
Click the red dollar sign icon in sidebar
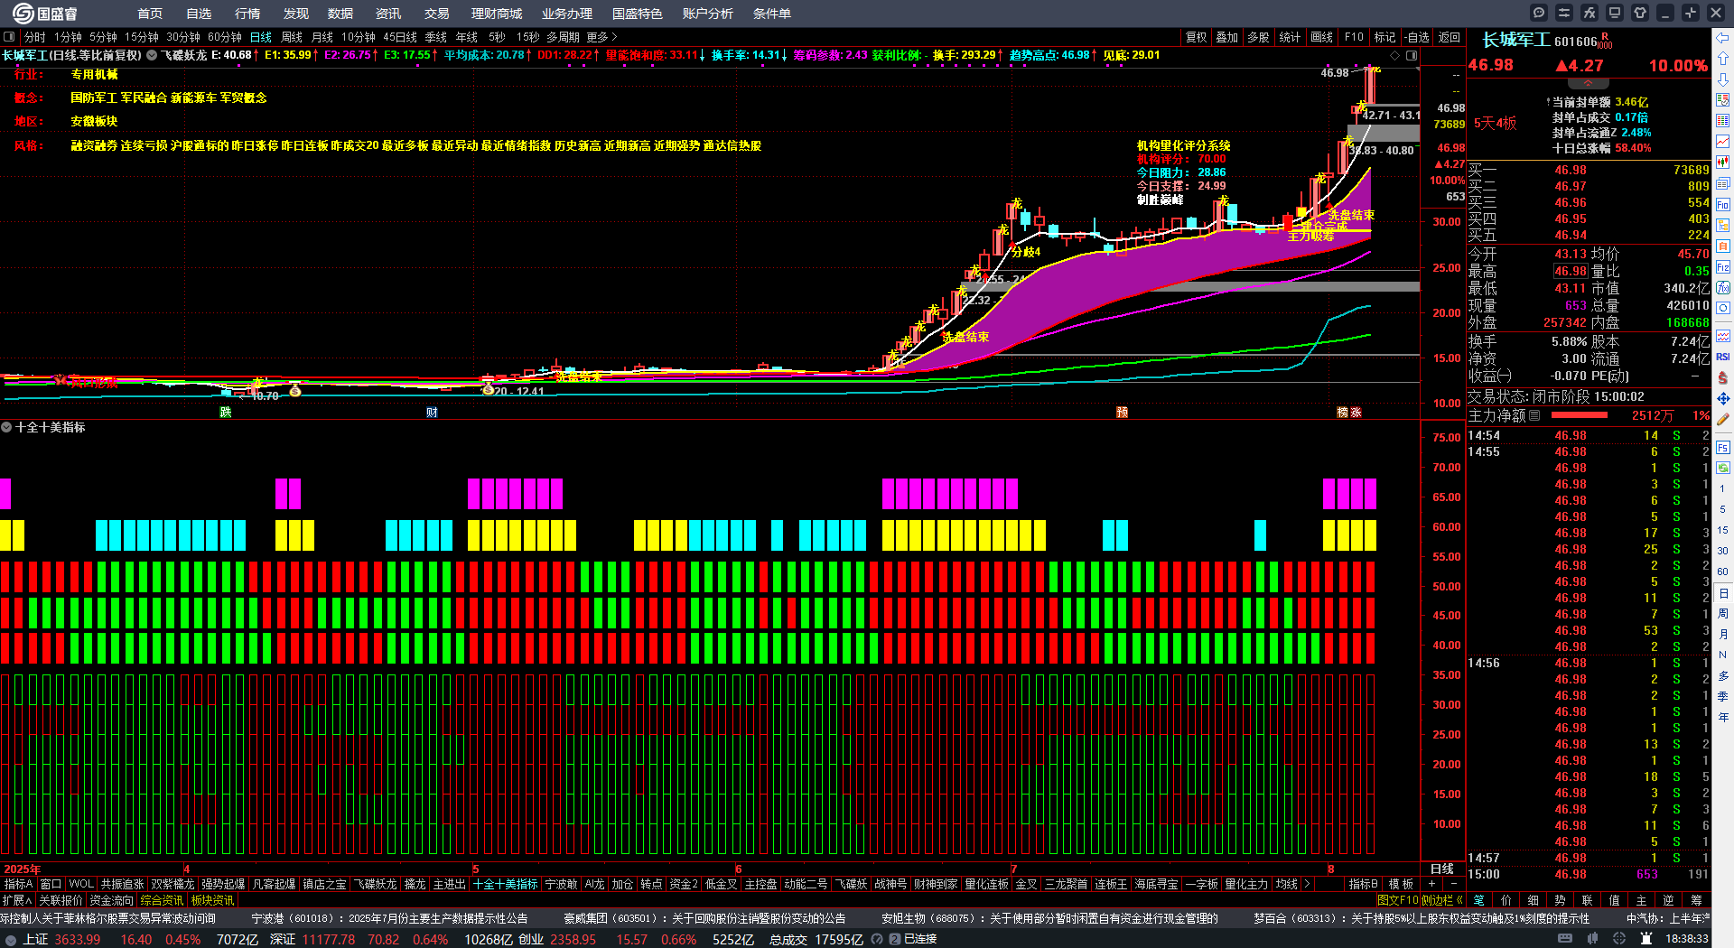[x=1723, y=378]
